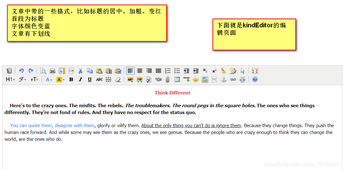Open the text color picker

tap(49, 80)
